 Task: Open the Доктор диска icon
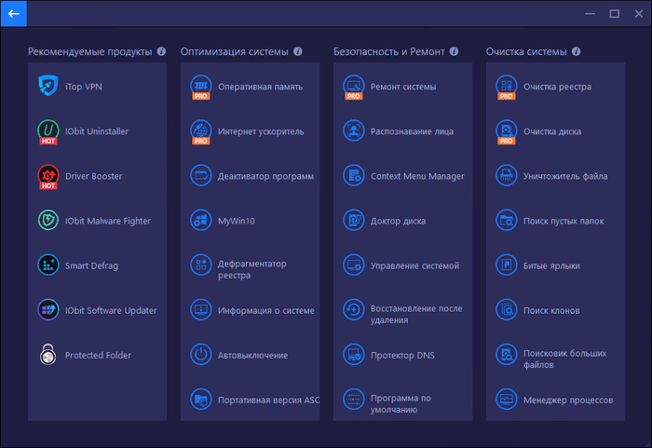pos(353,221)
